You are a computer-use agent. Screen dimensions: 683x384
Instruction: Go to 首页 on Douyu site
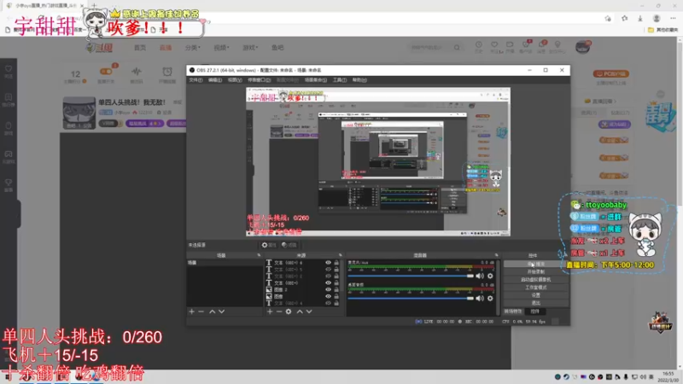pyautogui.click(x=140, y=48)
